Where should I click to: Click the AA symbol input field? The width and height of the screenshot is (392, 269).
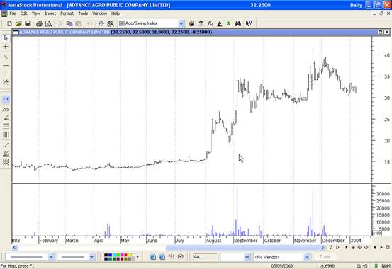pyautogui.click(x=205, y=257)
